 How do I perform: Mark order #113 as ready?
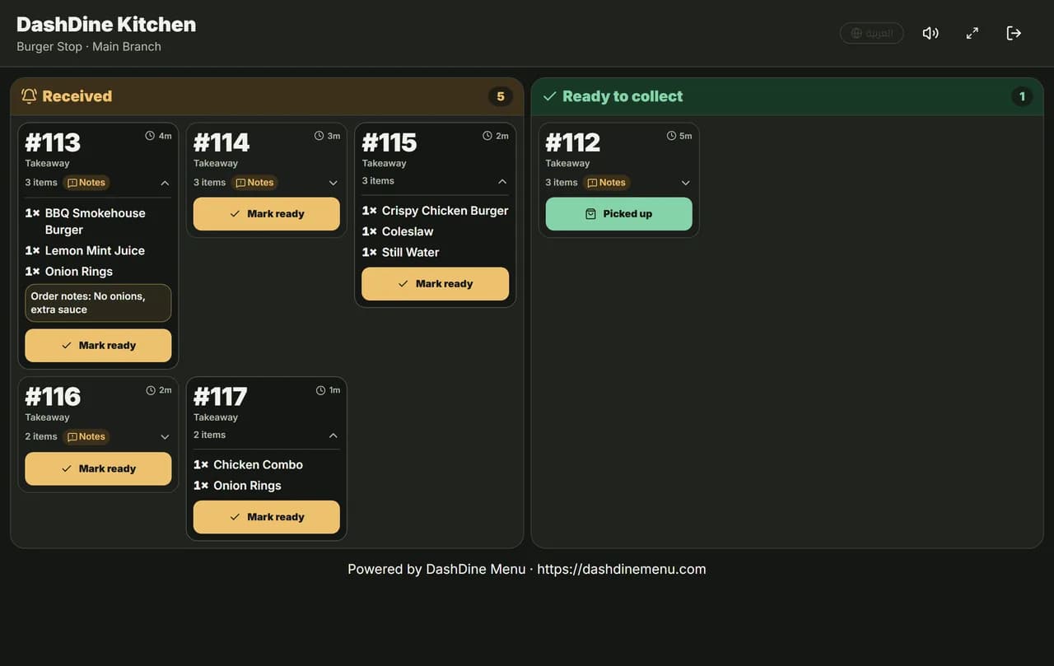(x=98, y=346)
